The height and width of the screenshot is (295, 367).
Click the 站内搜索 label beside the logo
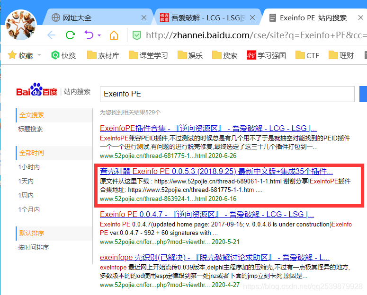tap(77, 92)
